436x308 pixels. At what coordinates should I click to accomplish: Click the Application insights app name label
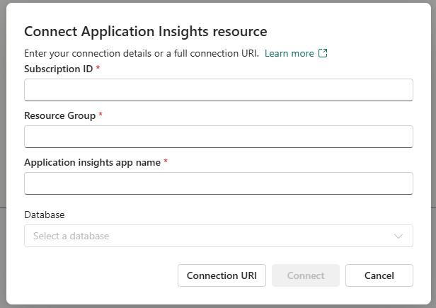click(x=92, y=162)
